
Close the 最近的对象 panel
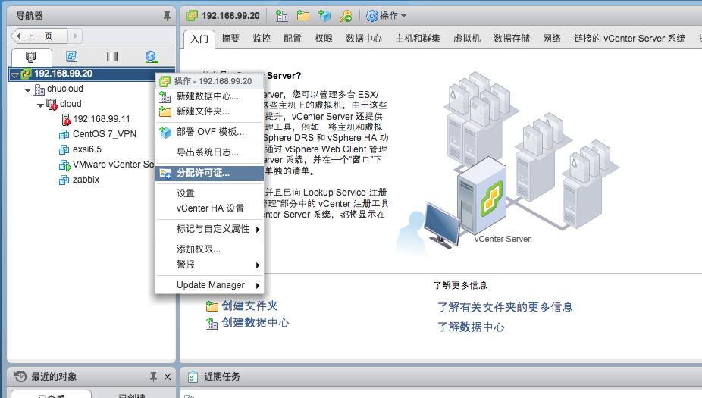[x=168, y=377]
